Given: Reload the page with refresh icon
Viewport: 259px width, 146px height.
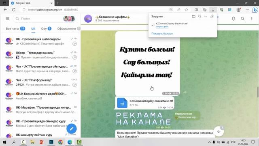Looking at the screenshot, I should [14, 10].
